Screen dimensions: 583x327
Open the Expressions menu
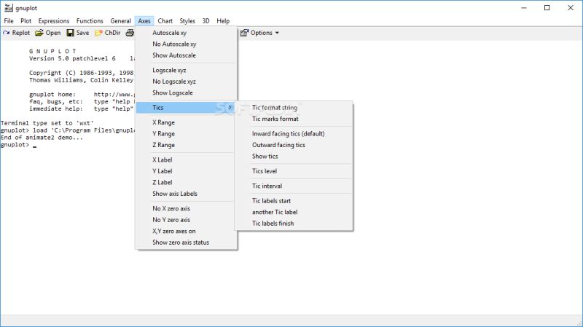pyautogui.click(x=54, y=21)
